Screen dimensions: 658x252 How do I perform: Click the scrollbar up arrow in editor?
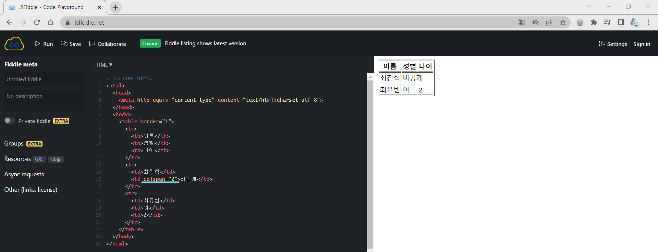pos(370,77)
